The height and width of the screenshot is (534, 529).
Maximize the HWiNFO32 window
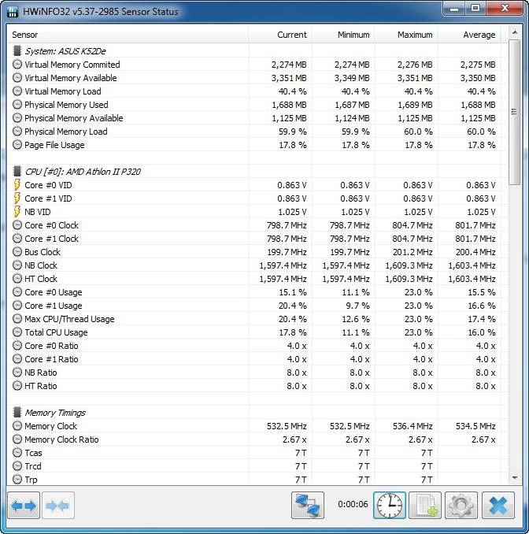(x=475, y=8)
